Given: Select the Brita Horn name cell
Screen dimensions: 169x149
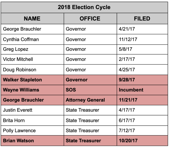Looking at the screenshot, I should (14, 120).
